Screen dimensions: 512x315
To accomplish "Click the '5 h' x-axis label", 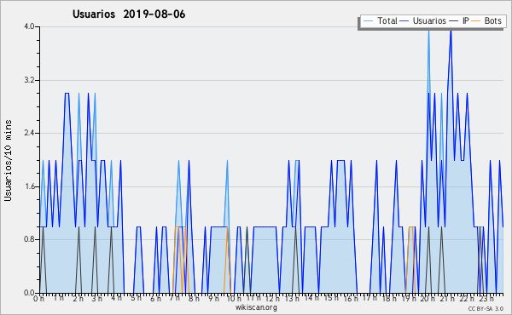I will click(x=137, y=298).
